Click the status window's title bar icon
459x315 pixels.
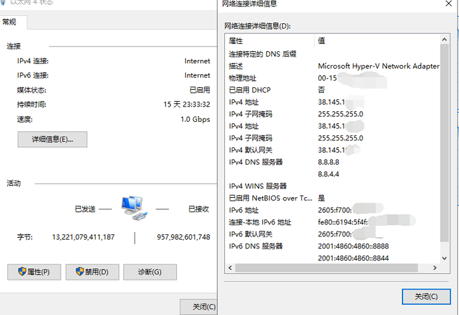4,3
